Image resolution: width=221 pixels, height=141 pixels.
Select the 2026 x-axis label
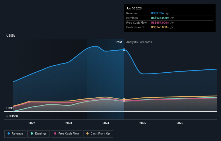(x=180, y=123)
